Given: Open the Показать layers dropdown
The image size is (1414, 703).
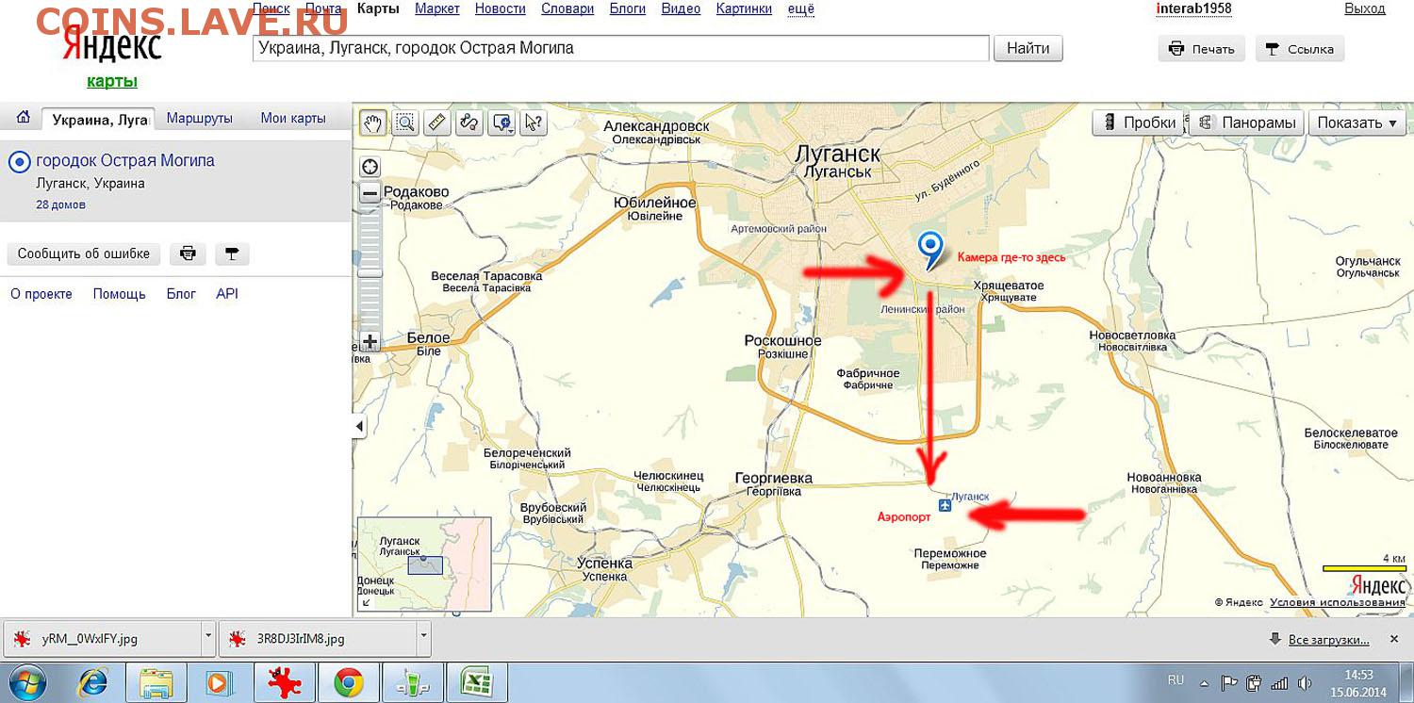Looking at the screenshot, I should pyautogui.click(x=1356, y=123).
